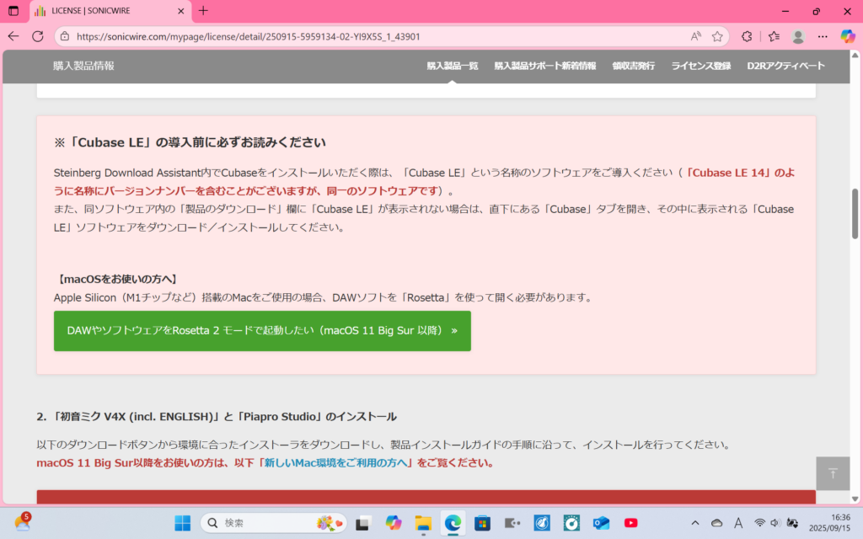Click the green Rosetta 2 mode button
The image size is (863, 539).
262,331
